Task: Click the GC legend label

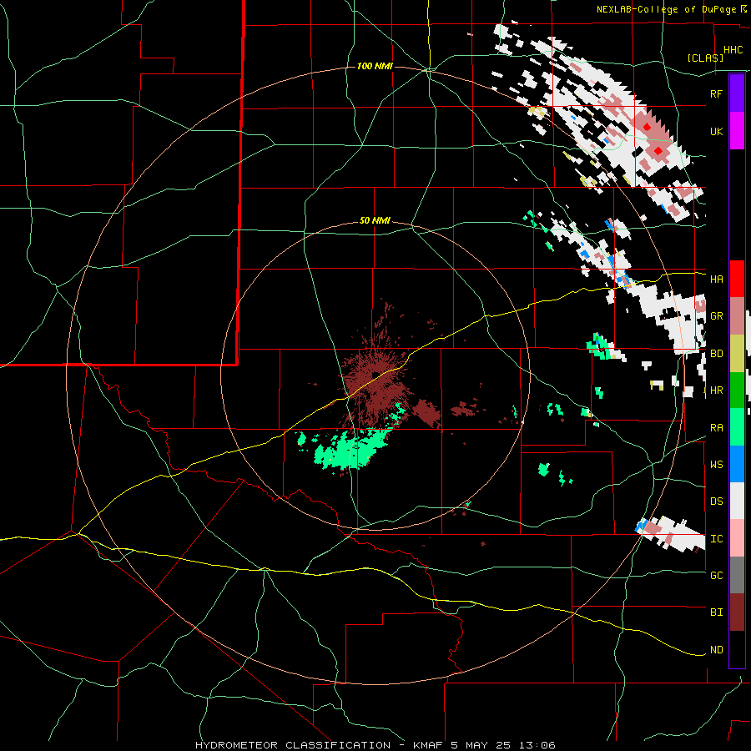Action: [x=716, y=576]
